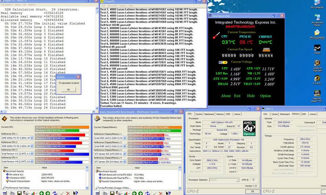Click the checkmark icon in CPU benchmark toolbar
The image size is (326, 195).
click(62, 193)
